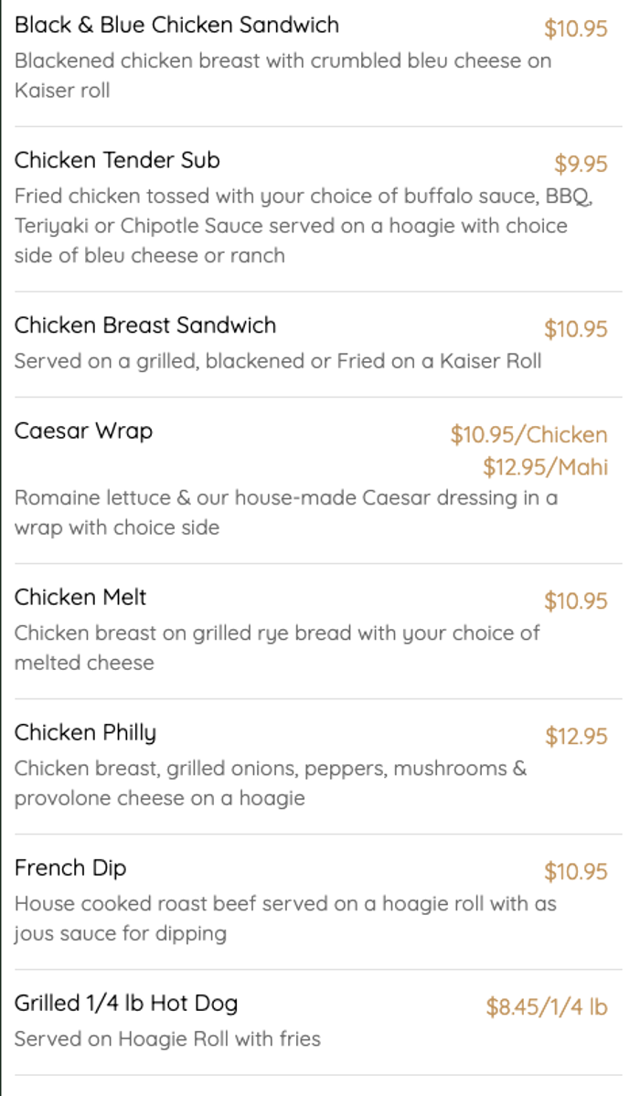The image size is (640, 1096).
Task: Tap the House cooked roast beef description
Action: point(285,919)
